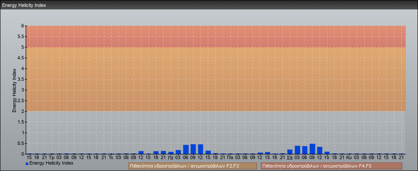Click the y-axis value 2
The height and width of the screenshot is (171, 418).
tap(23, 111)
